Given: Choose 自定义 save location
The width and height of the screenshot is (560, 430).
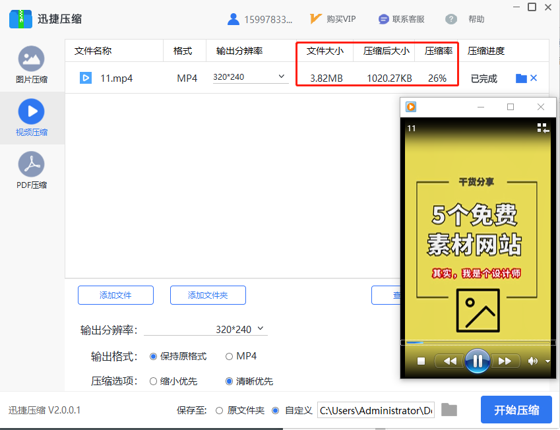Looking at the screenshot, I should 275,411.
